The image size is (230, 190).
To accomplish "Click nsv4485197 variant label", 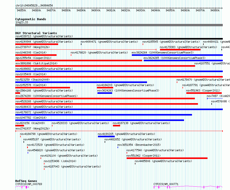I will pos(52,139).
